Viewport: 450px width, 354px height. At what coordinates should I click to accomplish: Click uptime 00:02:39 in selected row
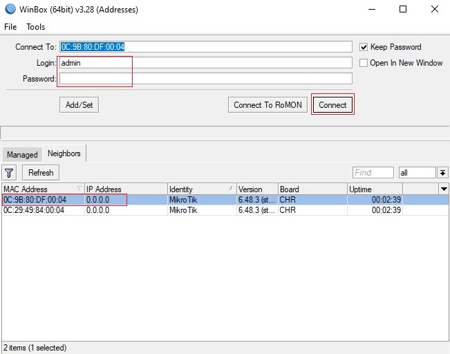click(386, 200)
